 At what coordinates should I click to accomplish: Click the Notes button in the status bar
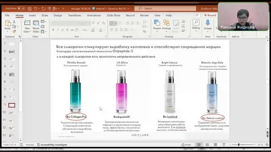(186, 144)
